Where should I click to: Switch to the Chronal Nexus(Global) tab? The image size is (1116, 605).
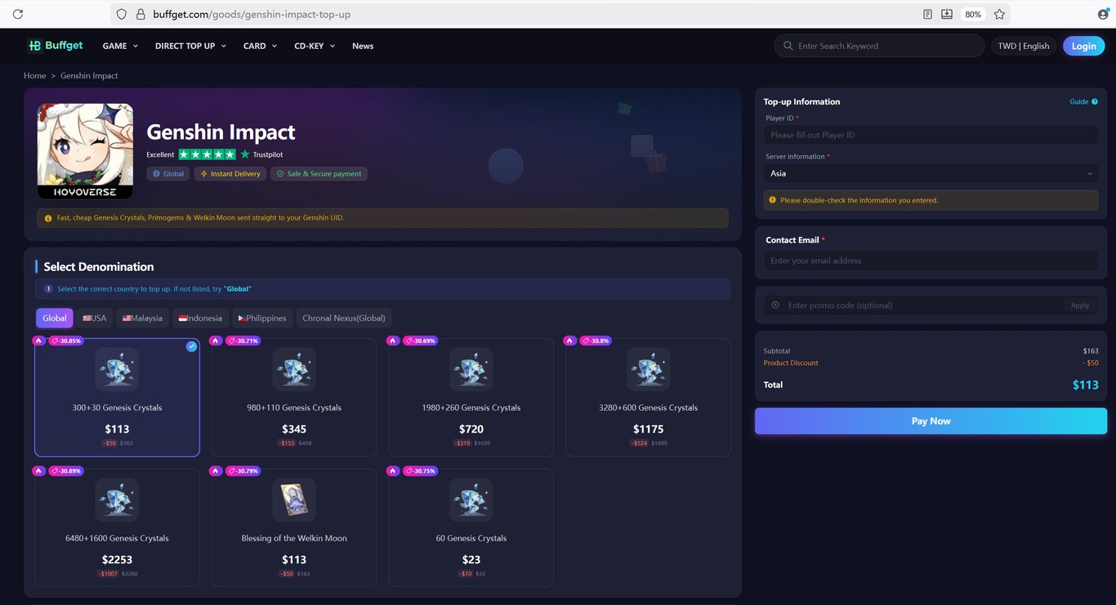point(344,318)
